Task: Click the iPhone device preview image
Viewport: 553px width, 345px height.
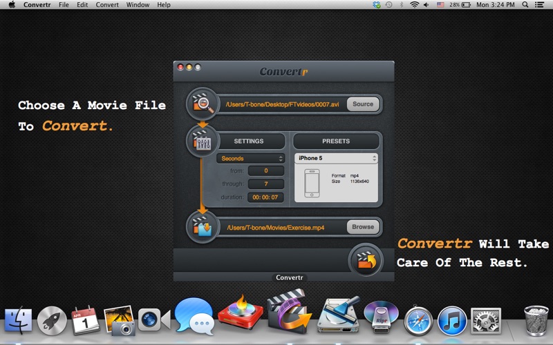Action: tap(312, 184)
